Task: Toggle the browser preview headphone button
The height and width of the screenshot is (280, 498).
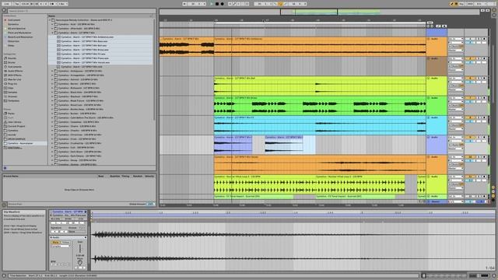Action: [5, 168]
